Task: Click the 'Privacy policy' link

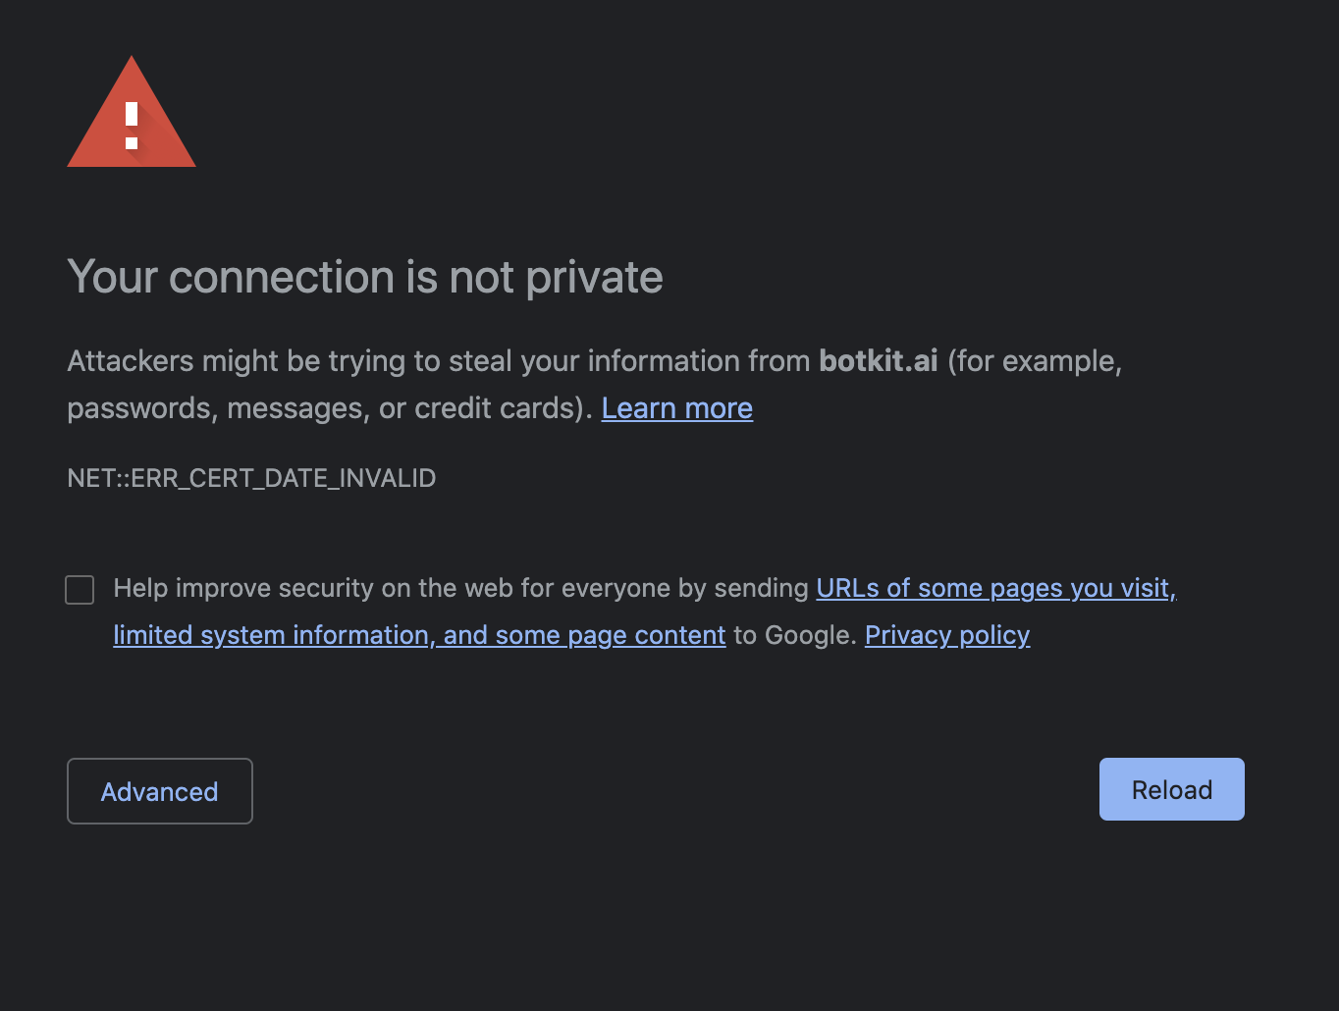Action: [x=946, y=635]
